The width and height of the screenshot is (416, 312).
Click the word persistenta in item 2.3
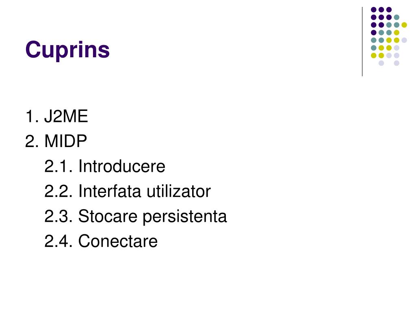tap(185, 217)
